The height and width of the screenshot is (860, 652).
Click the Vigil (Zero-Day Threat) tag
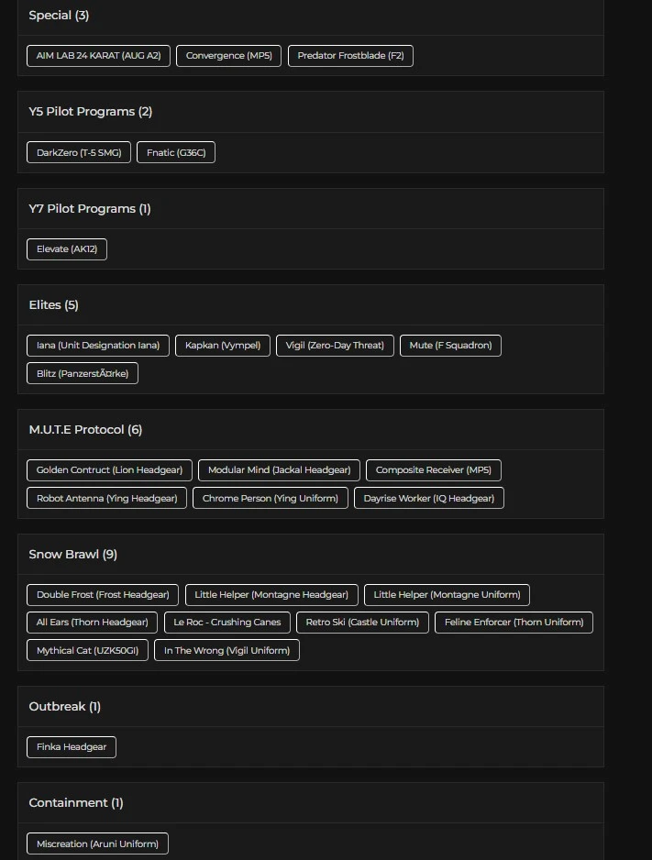pos(335,346)
